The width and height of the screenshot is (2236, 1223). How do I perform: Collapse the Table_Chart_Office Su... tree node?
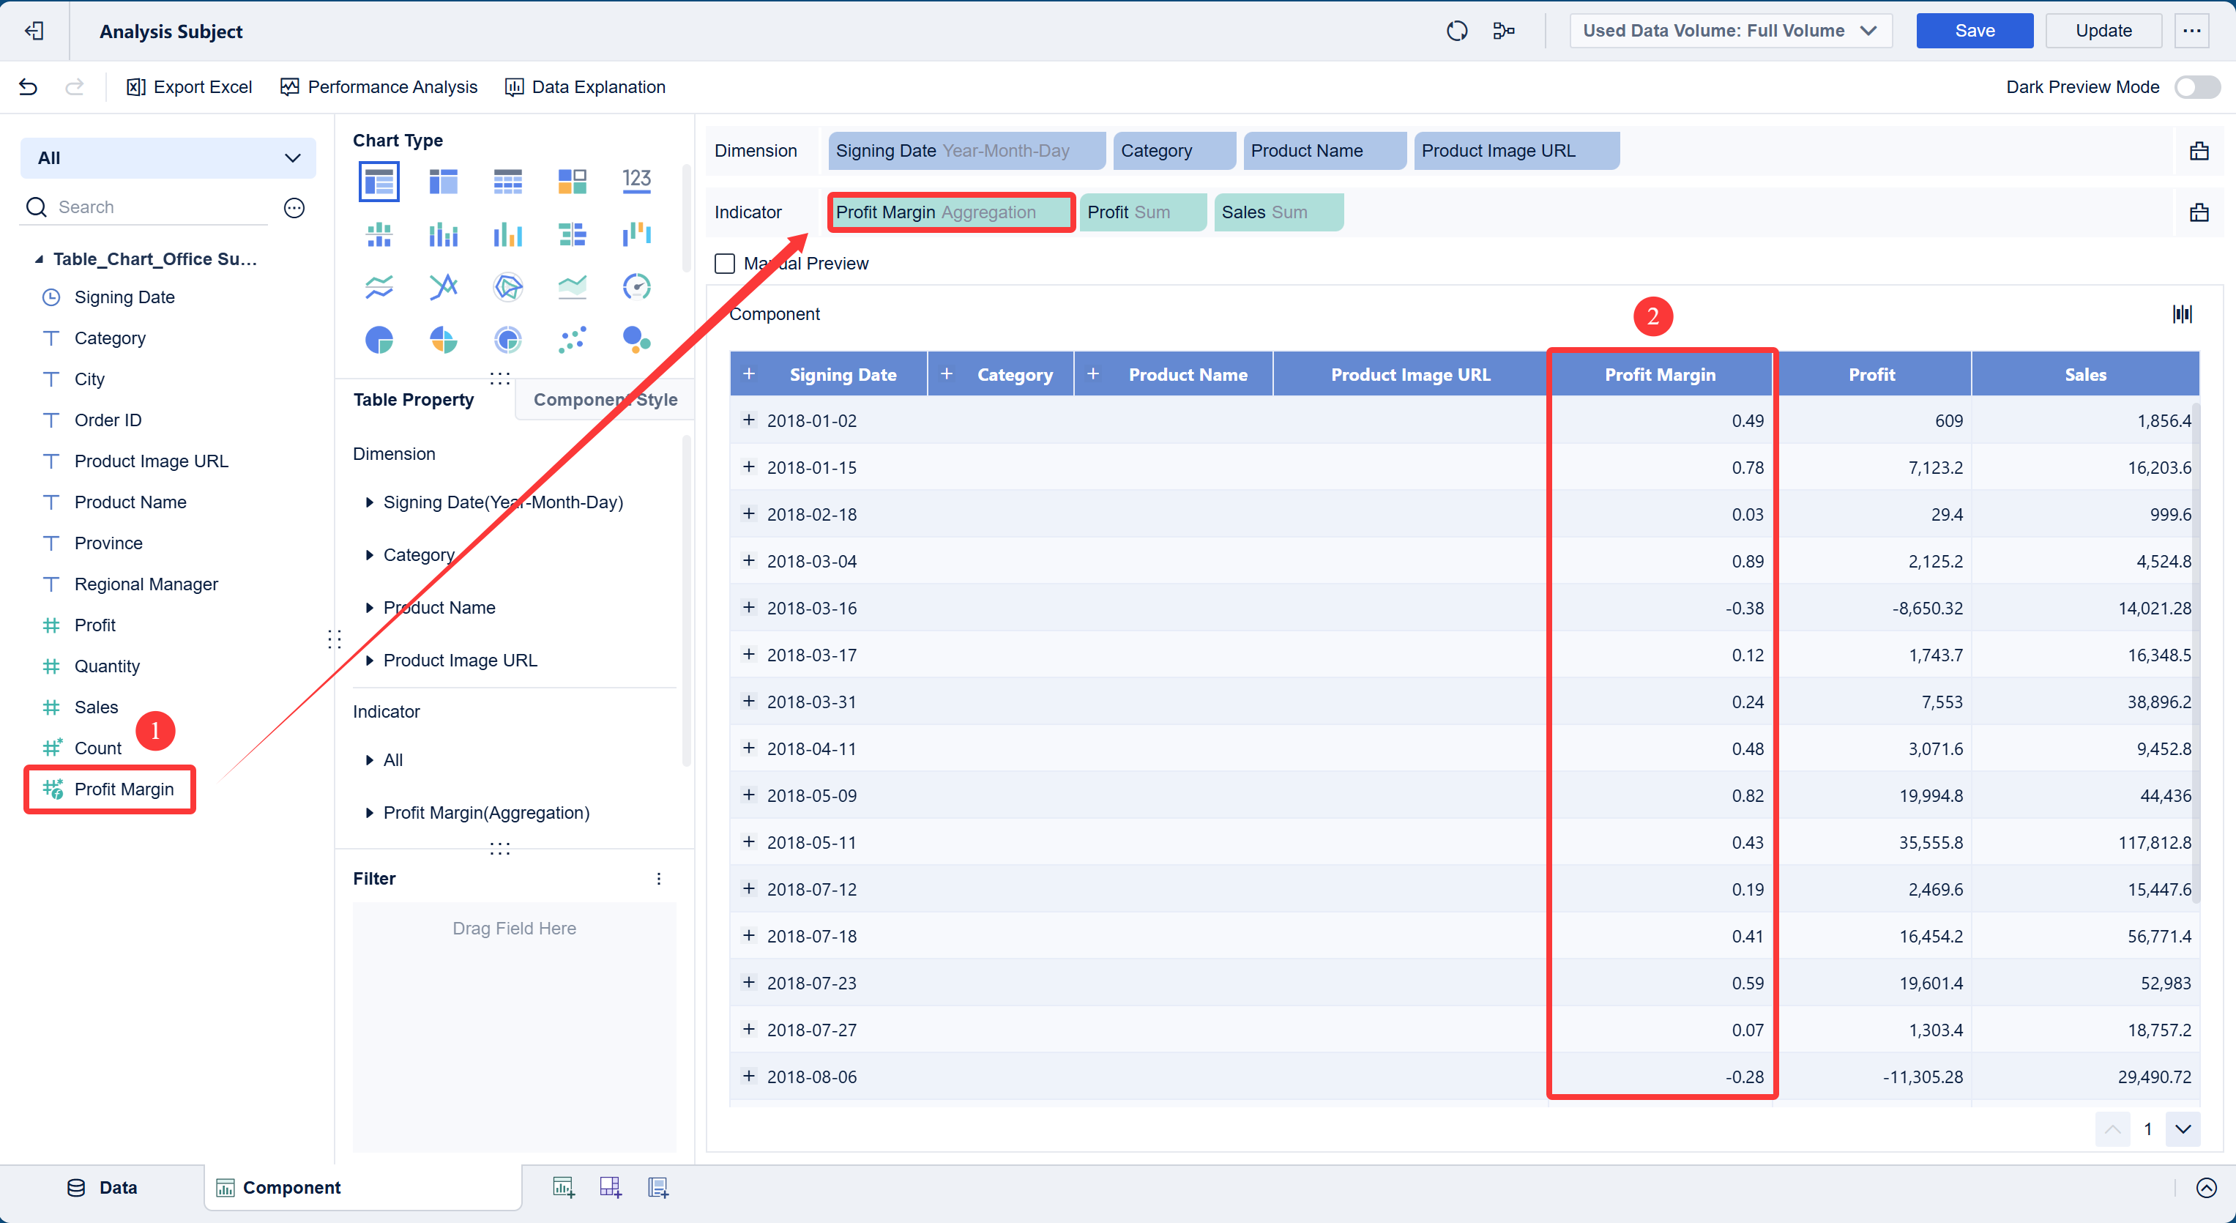click(39, 259)
